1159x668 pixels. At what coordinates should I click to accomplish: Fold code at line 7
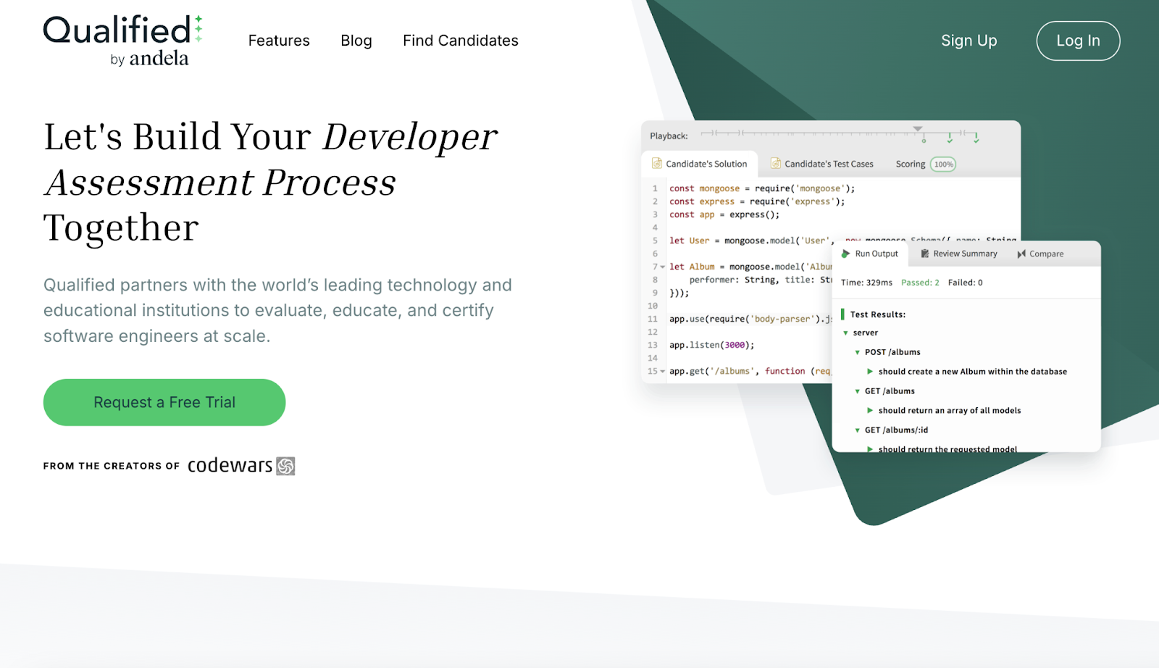(662, 267)
